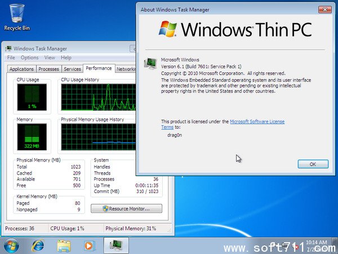Click OK in About Windows Task Manager
The image size is (338, 254).
[x=313, y=164]
